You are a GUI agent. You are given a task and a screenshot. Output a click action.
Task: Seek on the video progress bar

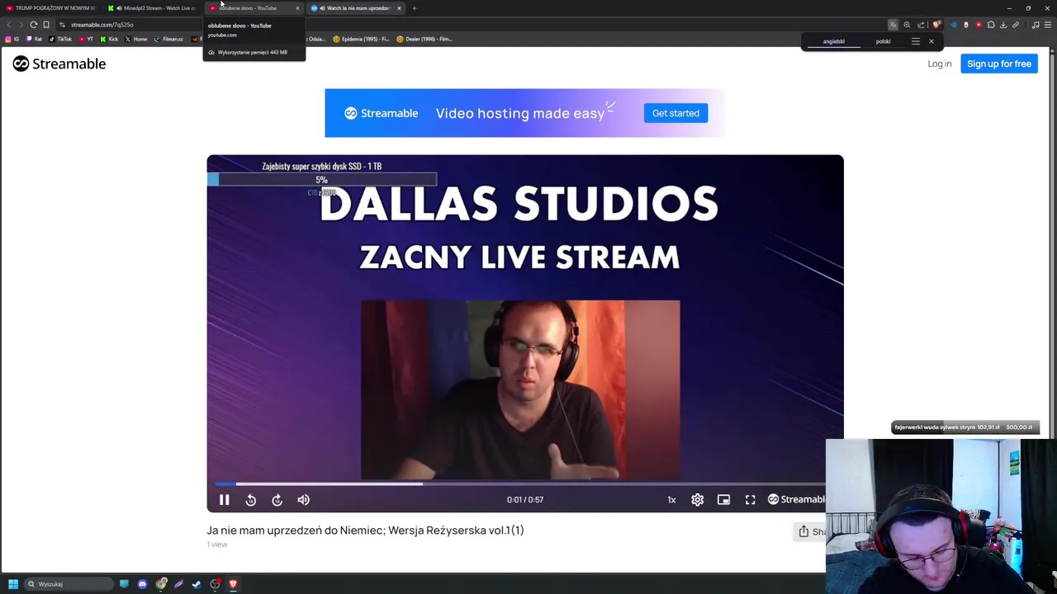[520, 484]
